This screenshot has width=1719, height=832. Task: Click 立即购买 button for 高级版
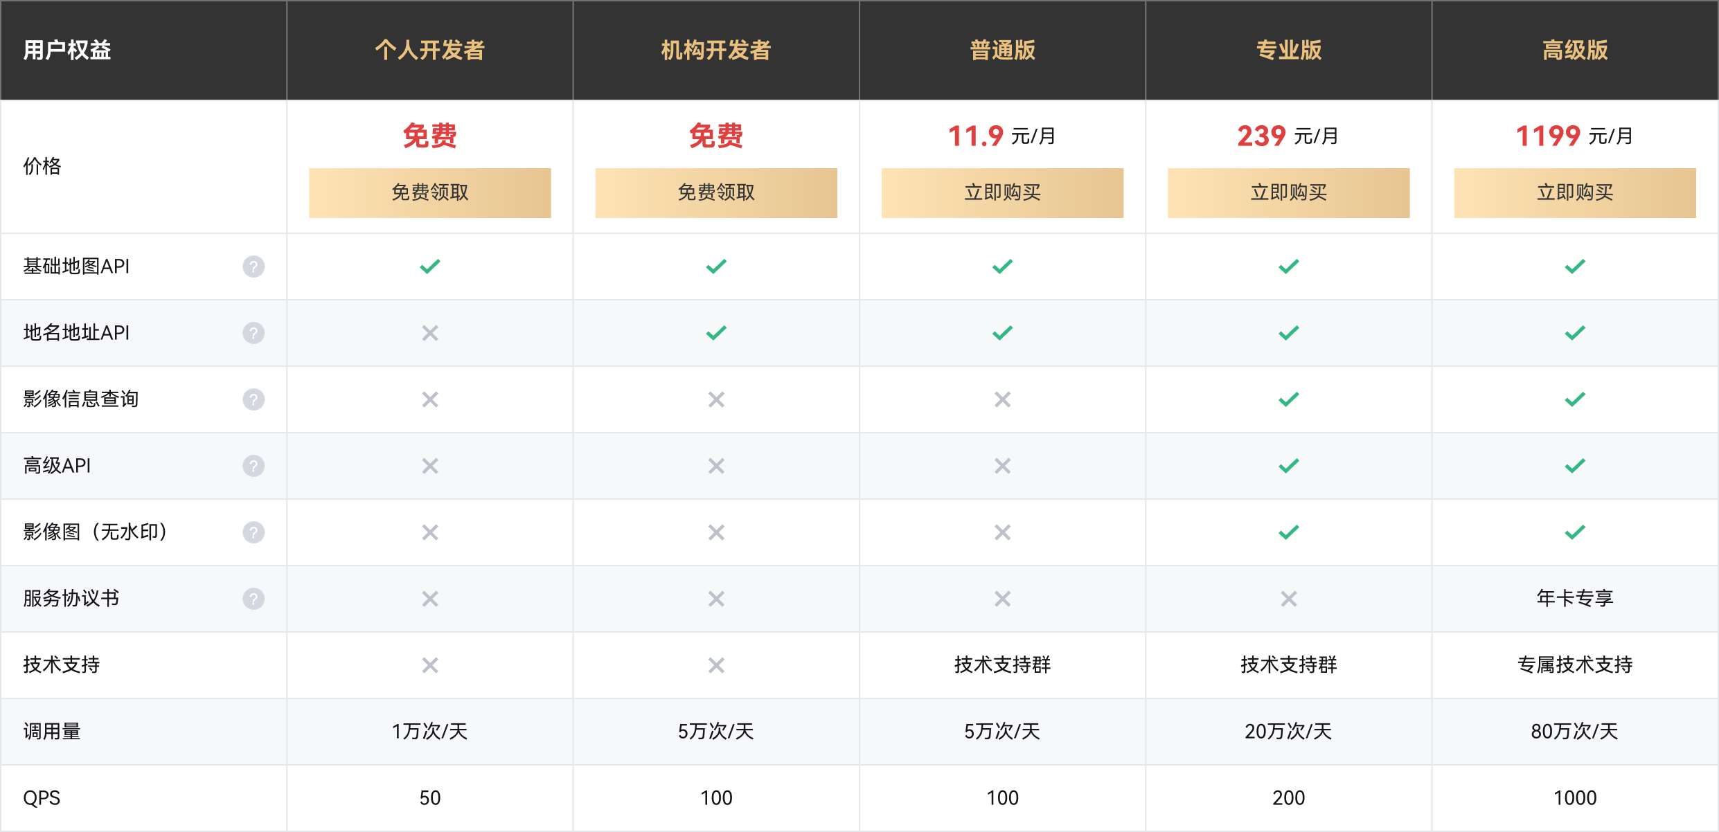1575,192
